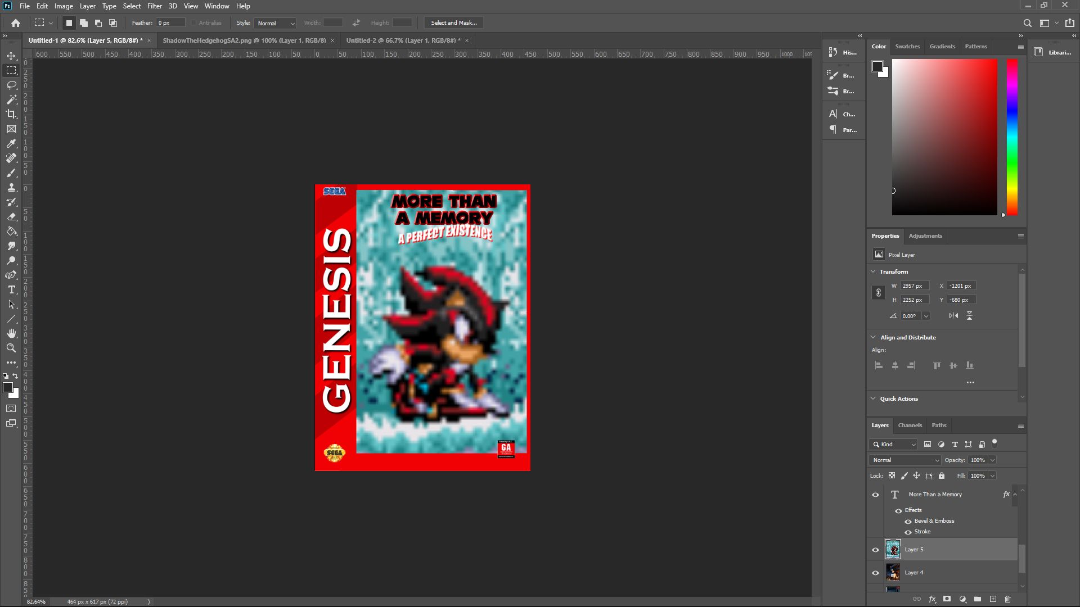The width and height of the screenshot is (1080, 607).
Task: Select the Eyedropper tool
Action: click(x=11, y=143)
